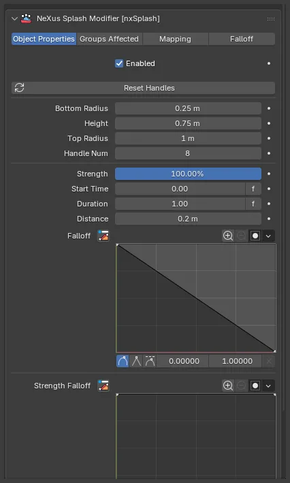Animate the Handle Num property dot

coord(269,153)
